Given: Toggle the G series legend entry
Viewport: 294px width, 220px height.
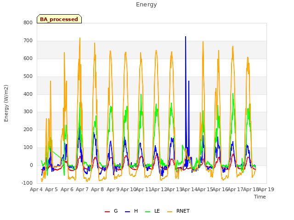Looking at the screenshot, I should 111,211.
